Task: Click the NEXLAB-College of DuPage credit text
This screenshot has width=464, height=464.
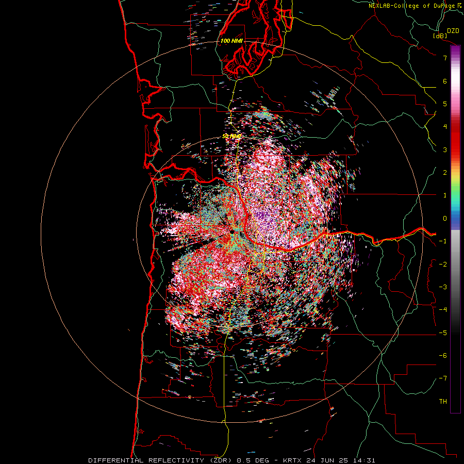Action: (x=415, y=6)
